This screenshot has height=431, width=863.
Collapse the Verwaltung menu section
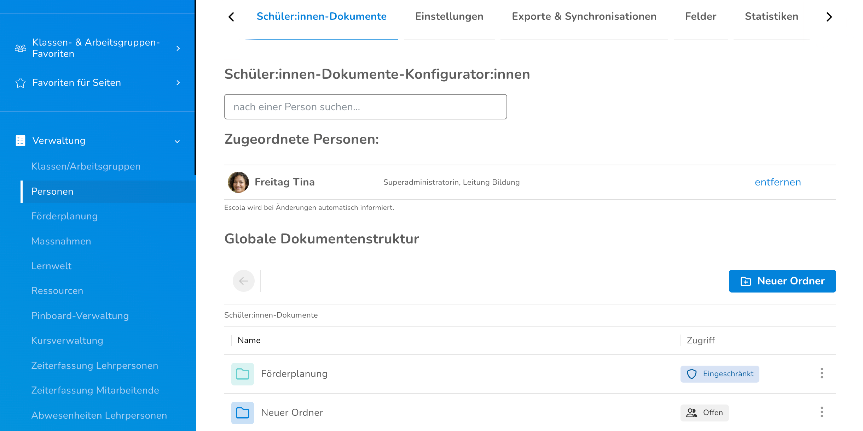click(177, 141)
